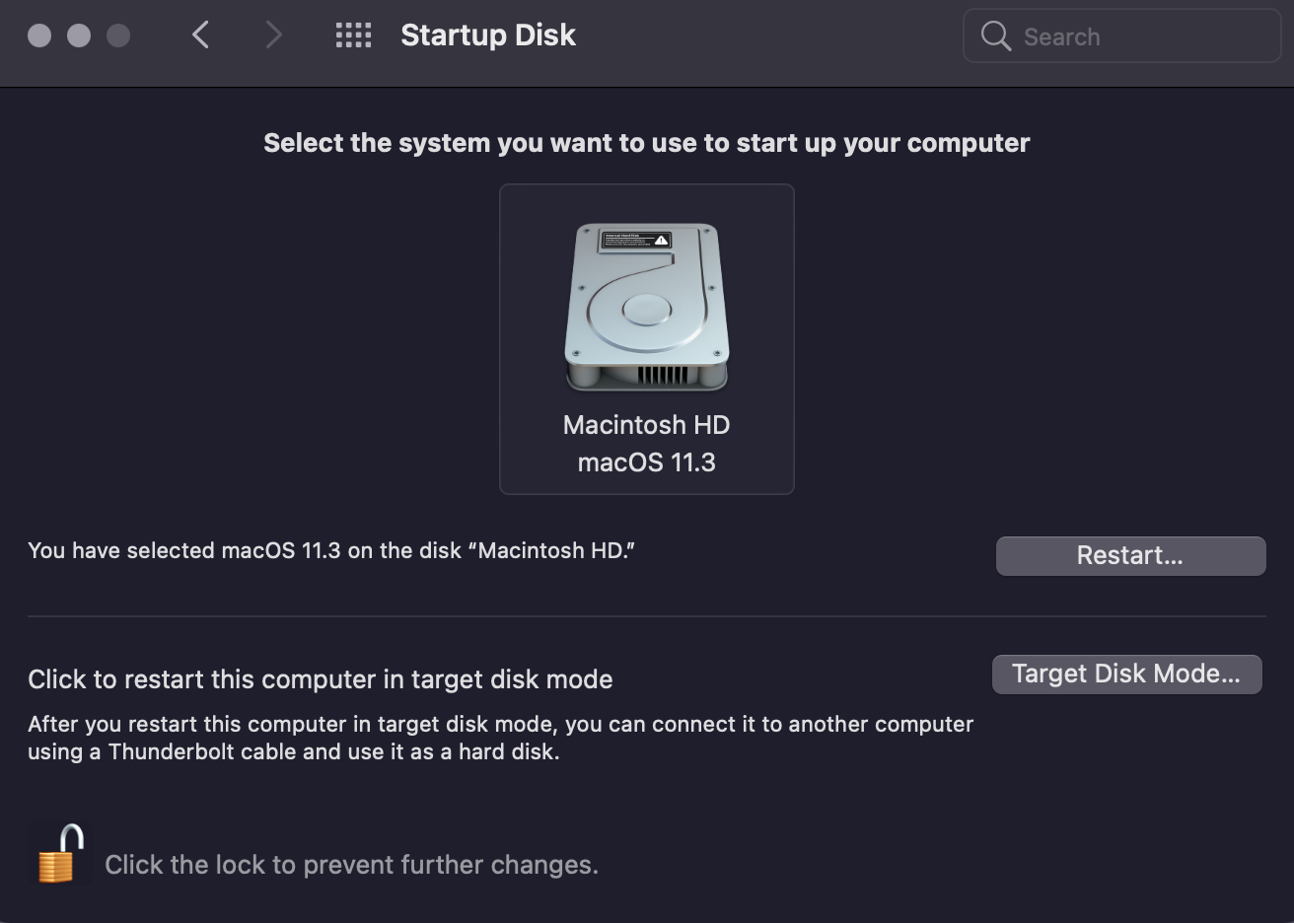Click the "Macintosh HD" disk name label
Screen dimensions: 1294x923
pyautogui.click(x=646, y=425)
